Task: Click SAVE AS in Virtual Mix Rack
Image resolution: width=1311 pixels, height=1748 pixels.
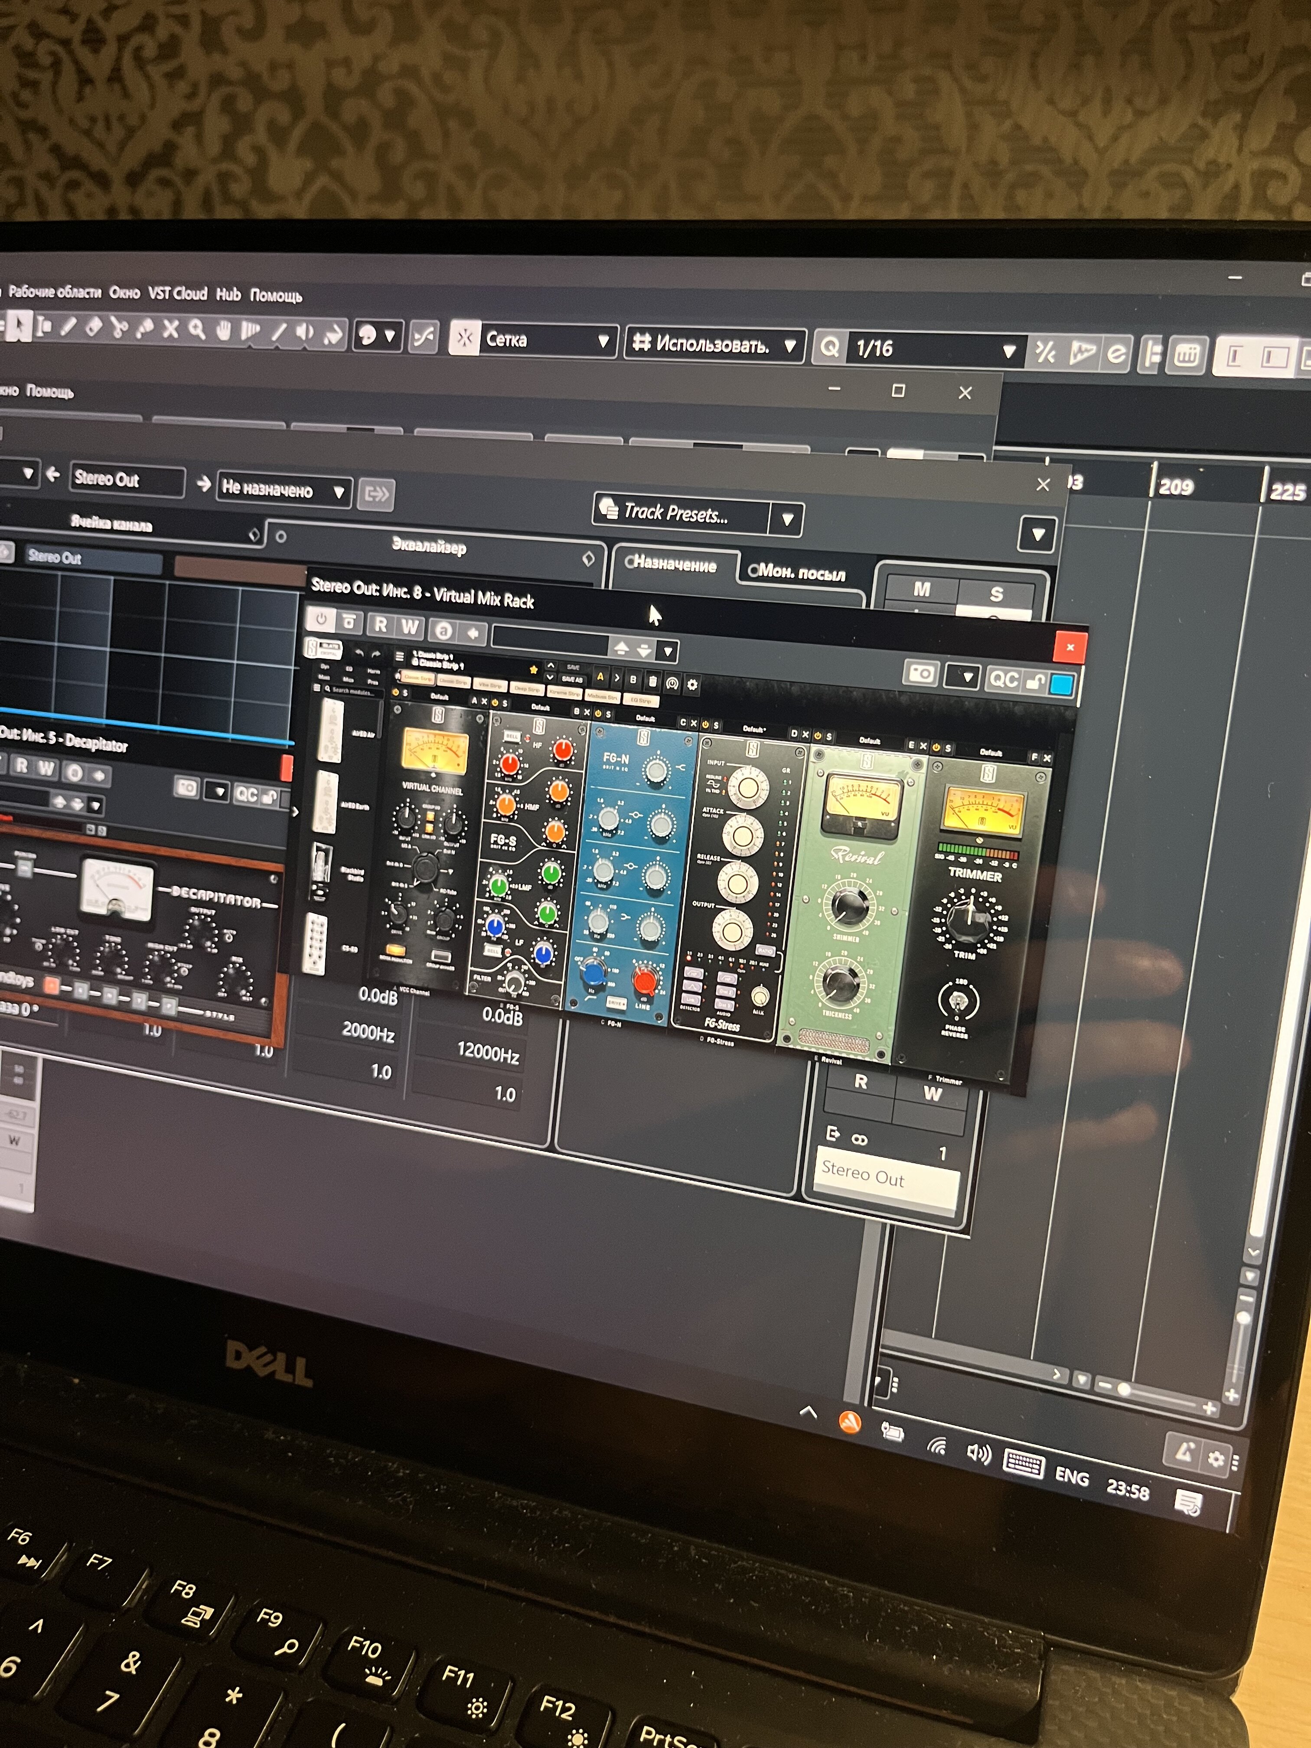Action: tap(572, 680)
